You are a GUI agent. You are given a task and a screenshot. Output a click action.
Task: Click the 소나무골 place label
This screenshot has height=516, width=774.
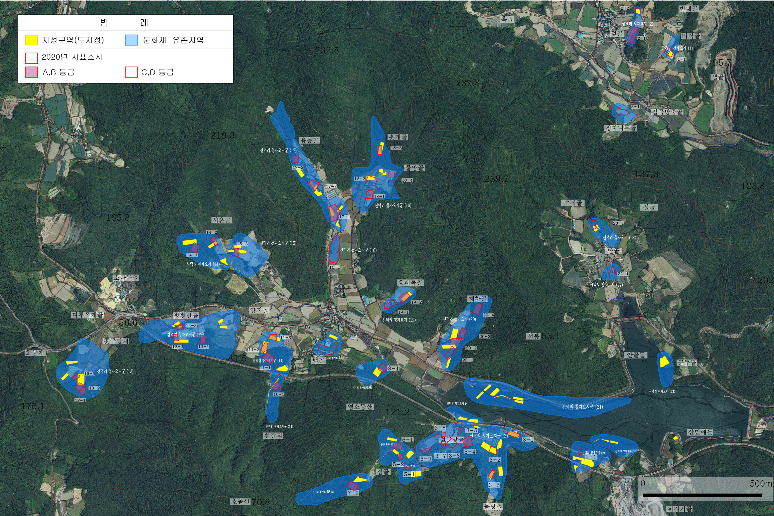tap(125, 278)
